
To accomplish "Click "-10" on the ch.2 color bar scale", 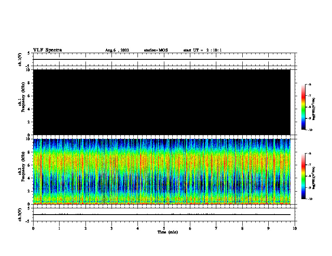I will click(x=310, y=199).
